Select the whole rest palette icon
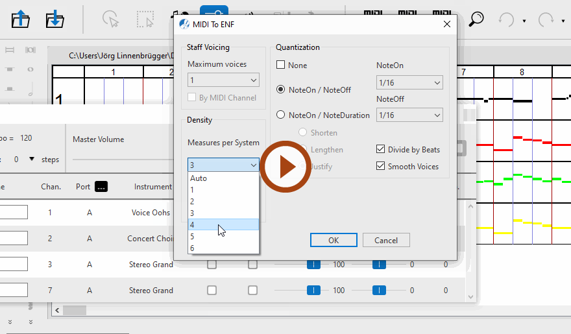Screen dimensions: 571x334 click(10, 69)
